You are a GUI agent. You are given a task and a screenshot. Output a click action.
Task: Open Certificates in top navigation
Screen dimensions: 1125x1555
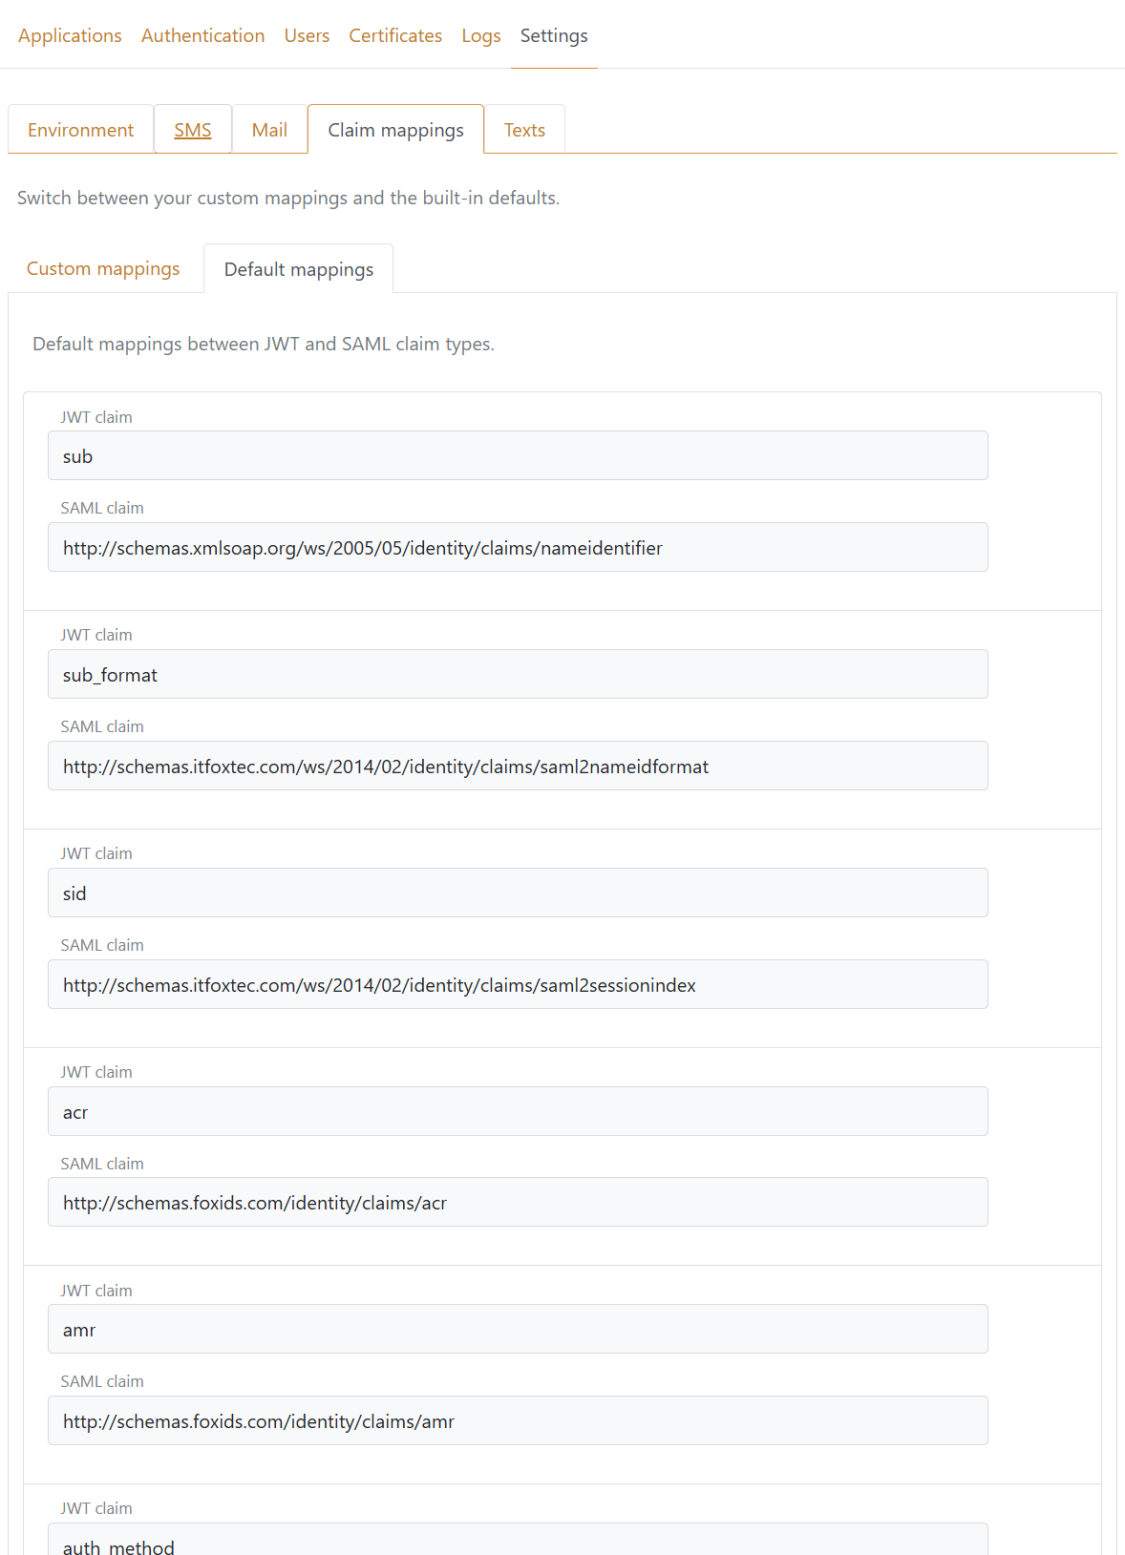395,35
